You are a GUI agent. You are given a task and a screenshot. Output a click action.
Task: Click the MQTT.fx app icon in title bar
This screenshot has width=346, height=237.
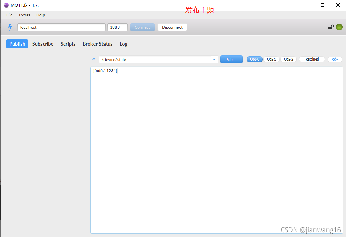6,5
